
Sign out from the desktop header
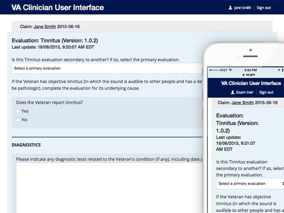click(x=264, y=8)
